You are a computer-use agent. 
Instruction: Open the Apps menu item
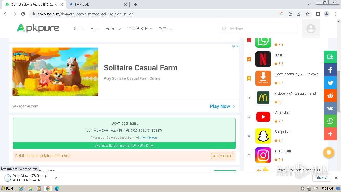pyautogui.click(x=95, y=29)
